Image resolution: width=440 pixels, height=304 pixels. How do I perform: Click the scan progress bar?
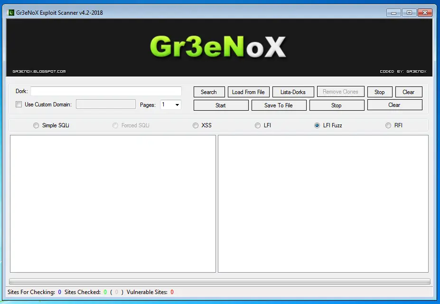220,281
